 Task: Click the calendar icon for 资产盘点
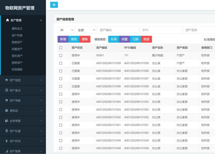[x=6, y=90]
